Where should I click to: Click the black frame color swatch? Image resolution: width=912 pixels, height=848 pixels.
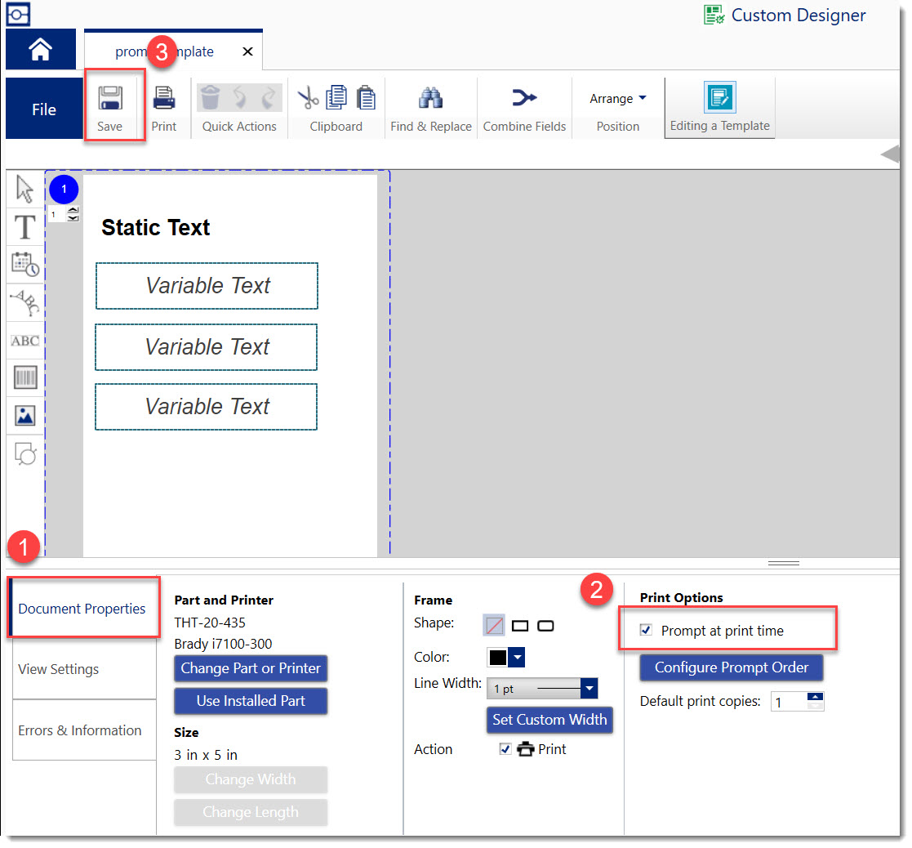[497, 658]
